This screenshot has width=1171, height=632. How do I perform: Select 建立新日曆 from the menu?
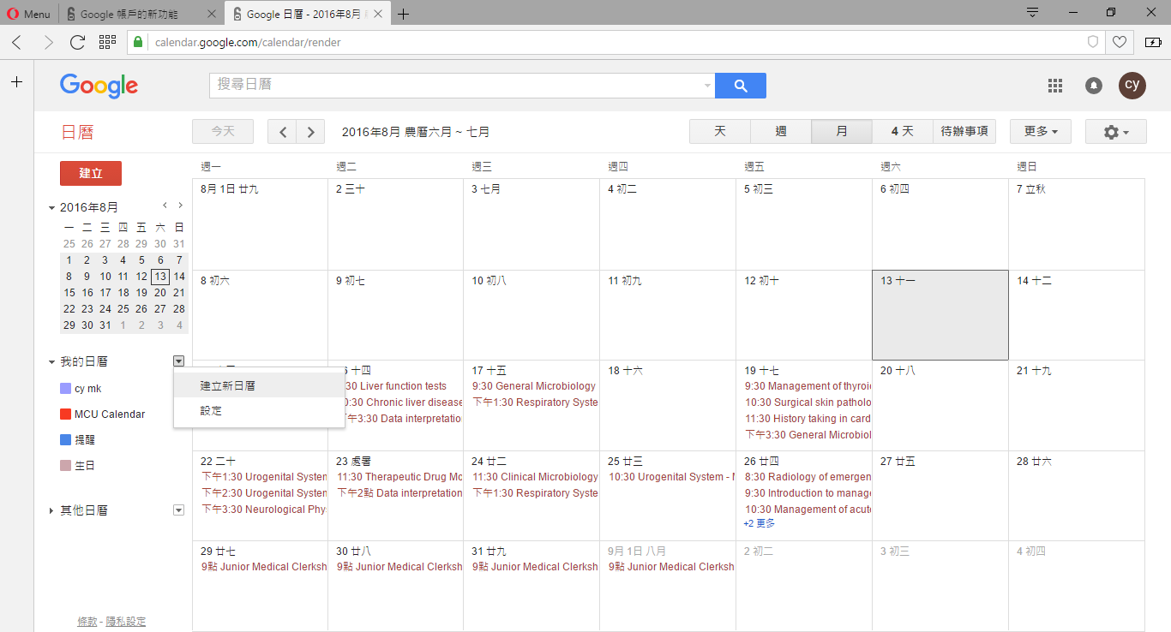pyautogui.click(x=228, y=386)
